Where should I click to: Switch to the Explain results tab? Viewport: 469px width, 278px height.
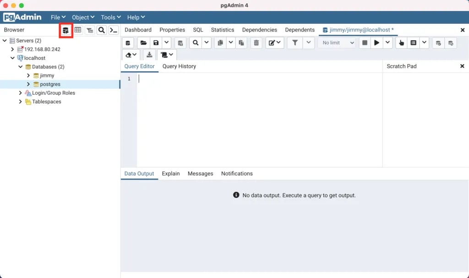pyautogui.click(x=171, y=174)
